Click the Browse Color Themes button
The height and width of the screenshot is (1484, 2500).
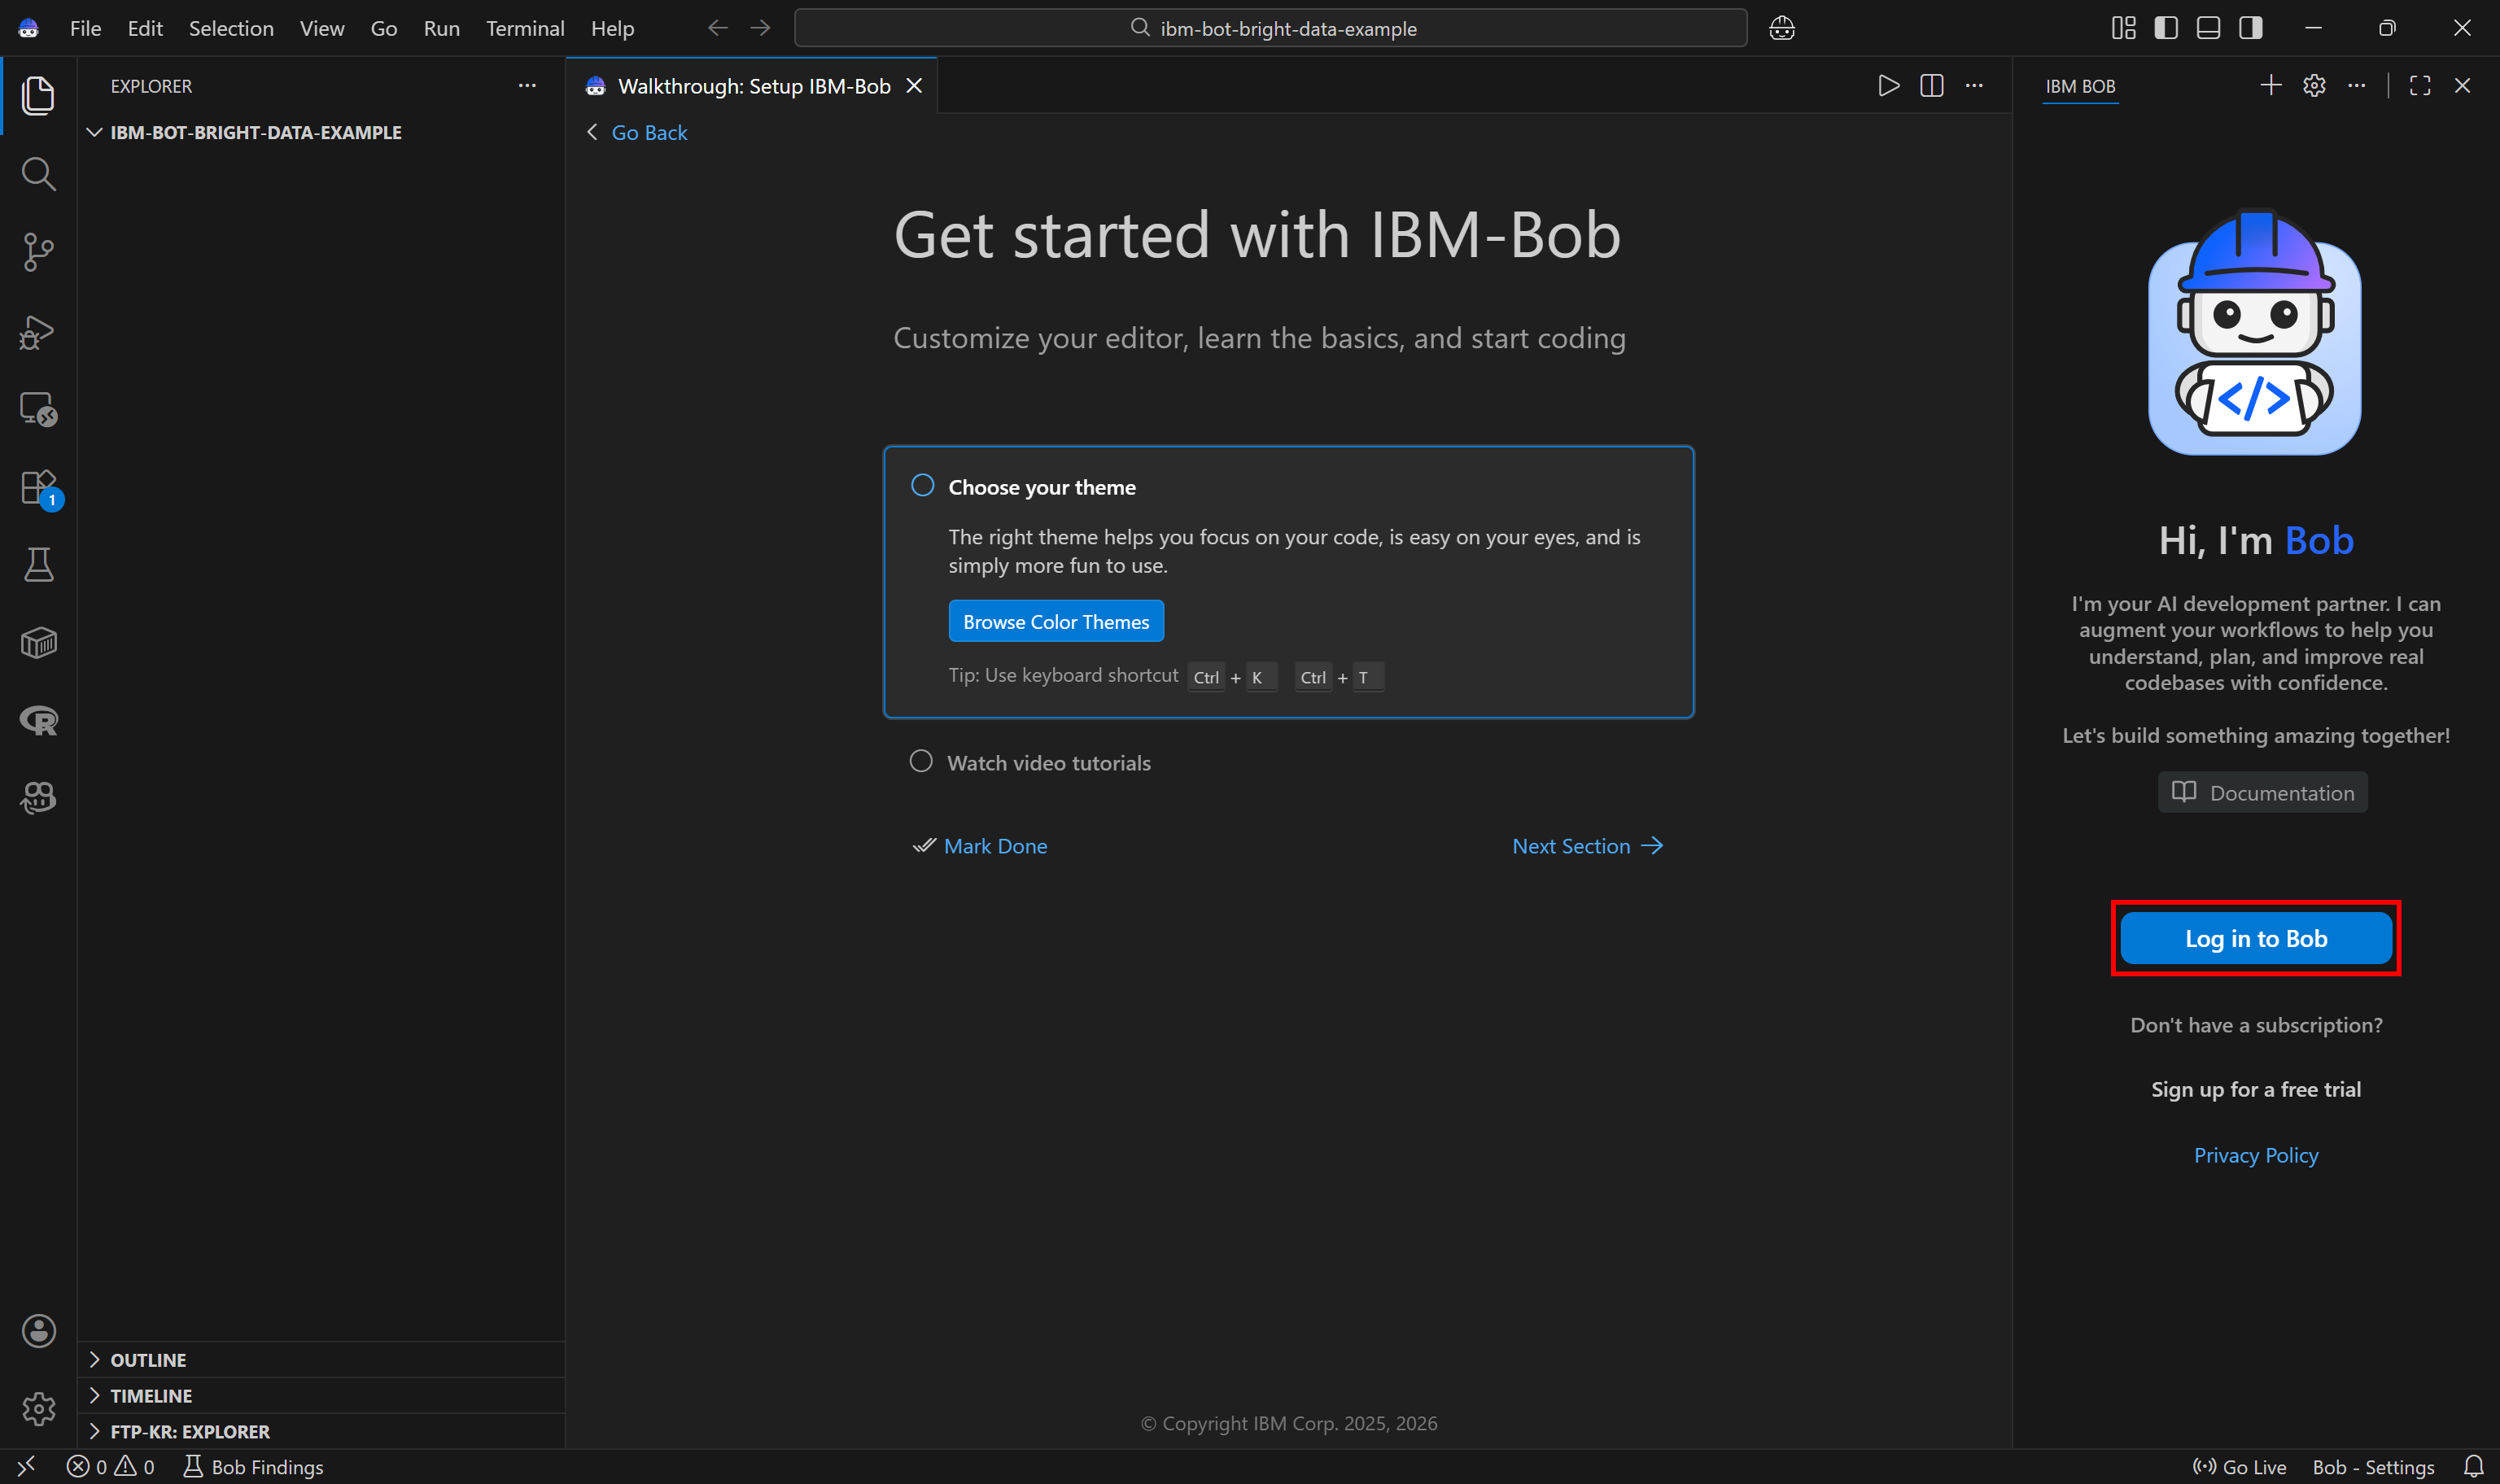point(1056,621)
